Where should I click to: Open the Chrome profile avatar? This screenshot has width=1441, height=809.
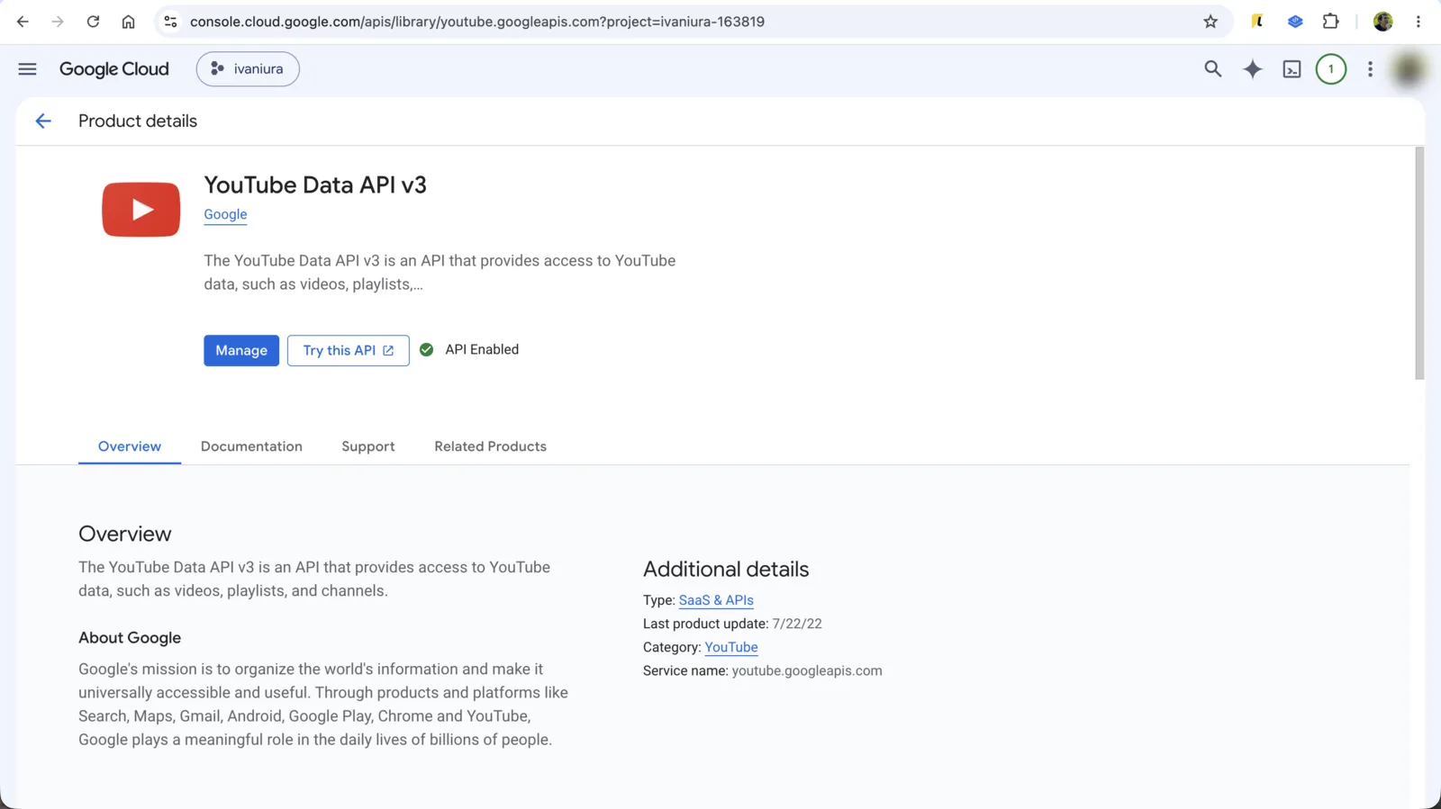tap(1383, 22)
